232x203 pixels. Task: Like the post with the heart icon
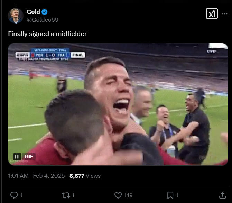point(118,195)
